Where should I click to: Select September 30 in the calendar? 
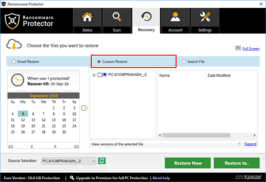pos(64,132)
